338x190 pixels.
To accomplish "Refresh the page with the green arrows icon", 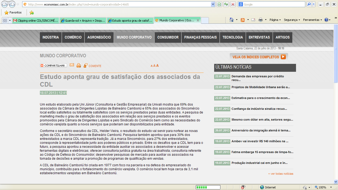I will tap(226, 4).
